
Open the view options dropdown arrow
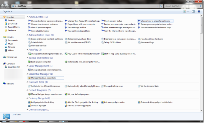click(x=188, y=11)
